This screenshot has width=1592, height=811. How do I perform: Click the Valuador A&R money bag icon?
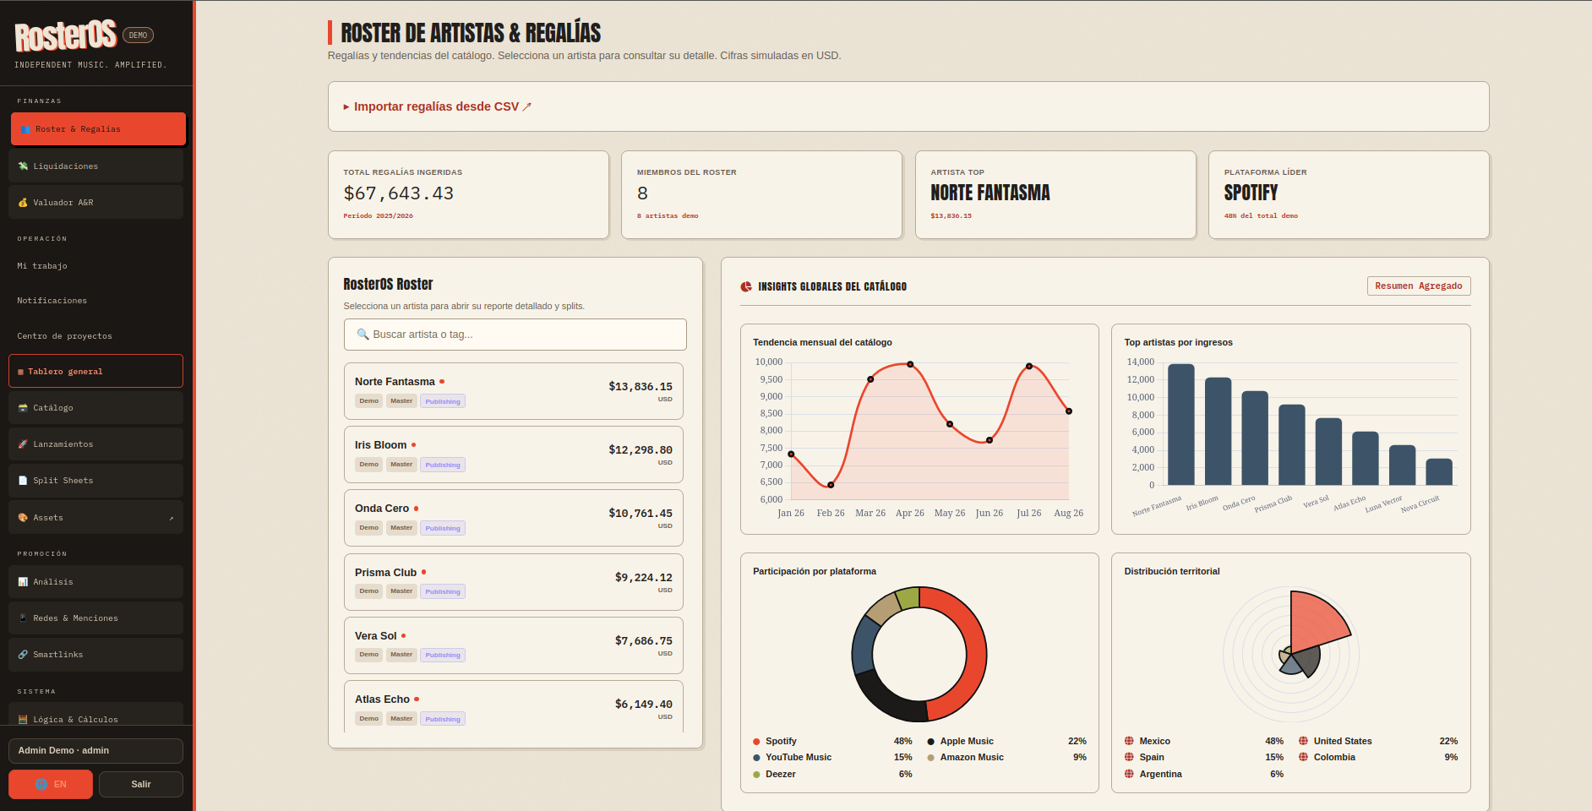[23, 203]
